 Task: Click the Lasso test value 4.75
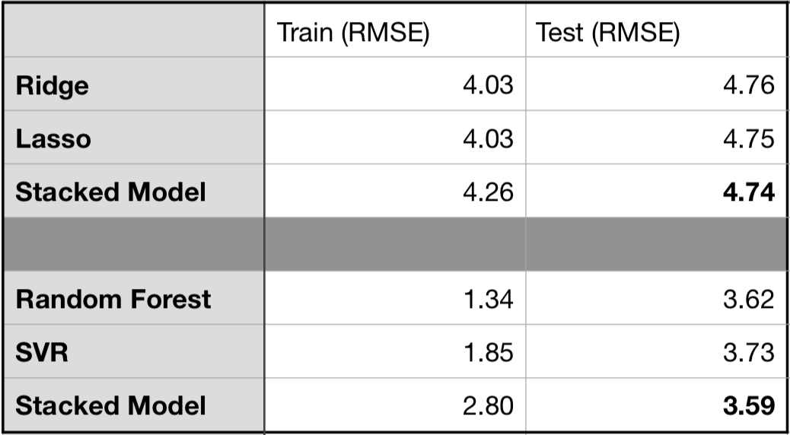pos(748,138)
